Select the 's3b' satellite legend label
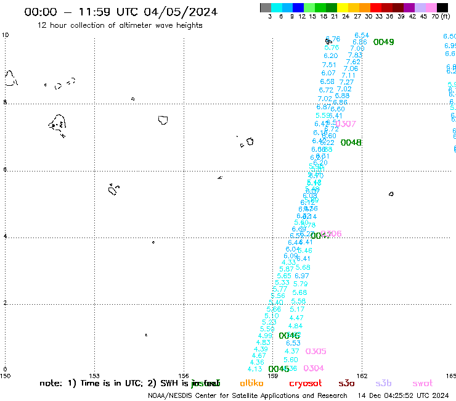 pyautogui.click(x=383, y=383)
